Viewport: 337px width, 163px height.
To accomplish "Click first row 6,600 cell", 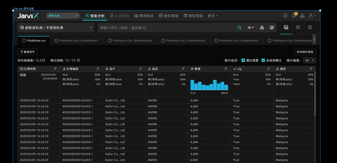I will pos(194,100).
